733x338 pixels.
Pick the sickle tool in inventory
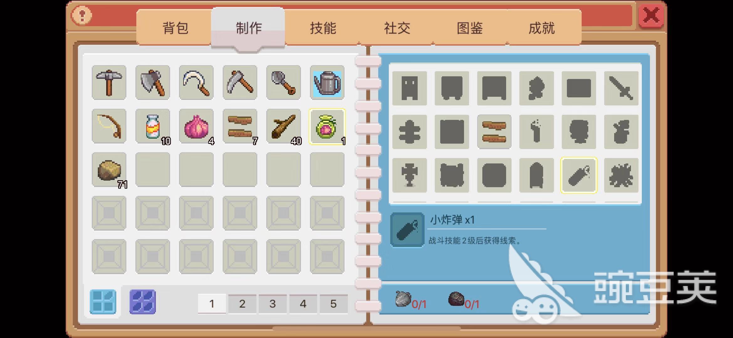click(196, 83)
